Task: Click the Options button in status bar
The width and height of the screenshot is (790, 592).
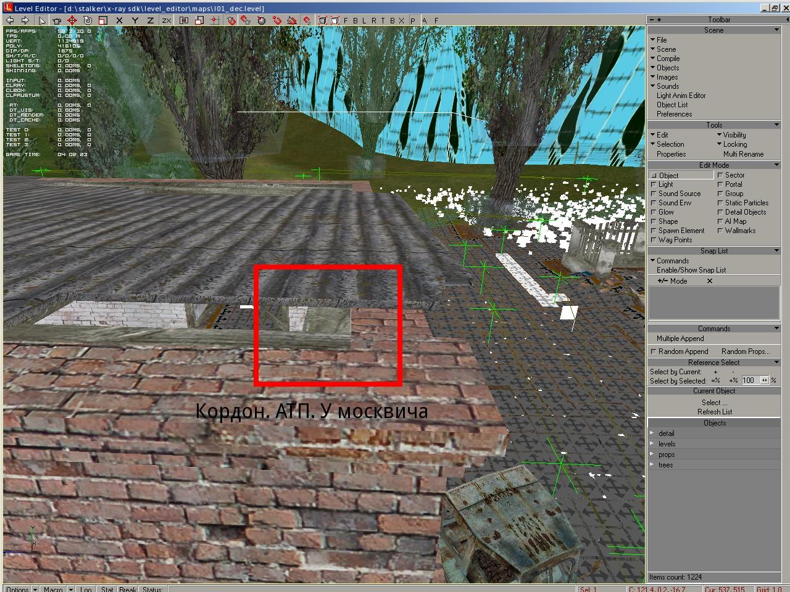Action: pyautogui.click(x=19, y=588)
